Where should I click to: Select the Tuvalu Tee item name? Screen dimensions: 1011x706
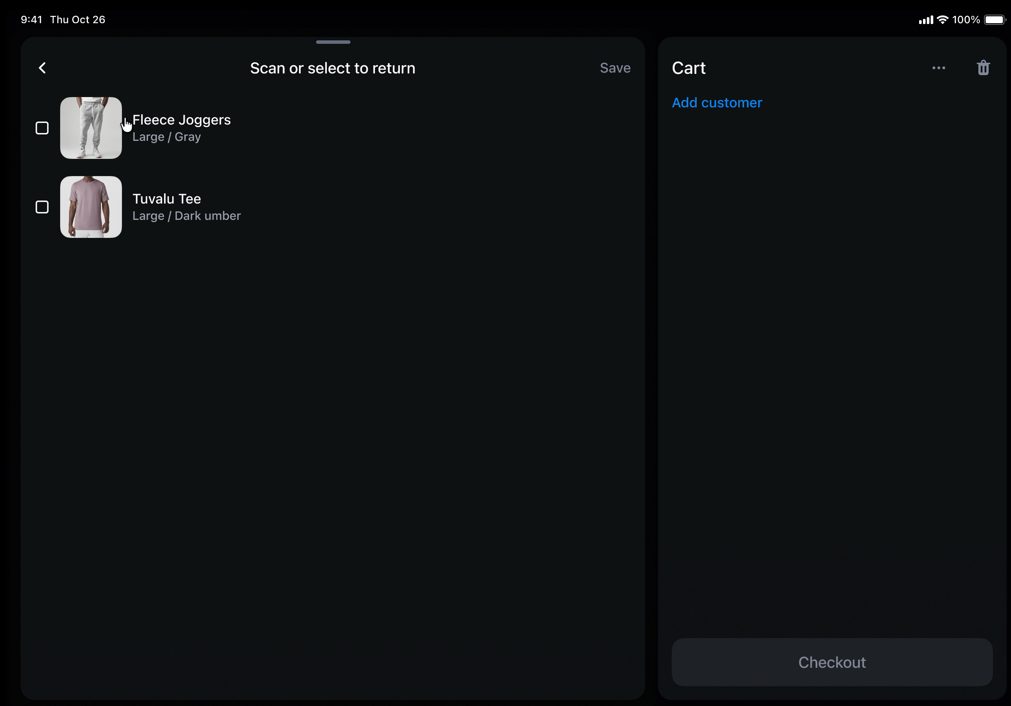(x=167, y=199)
